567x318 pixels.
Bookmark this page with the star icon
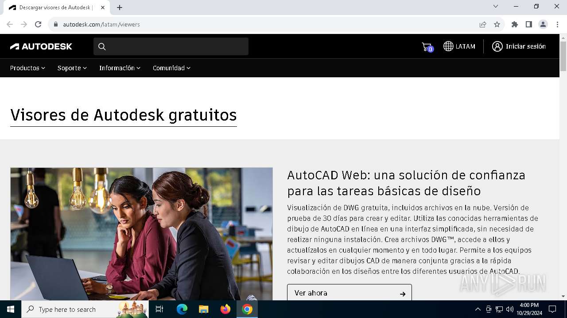[497, 24]
